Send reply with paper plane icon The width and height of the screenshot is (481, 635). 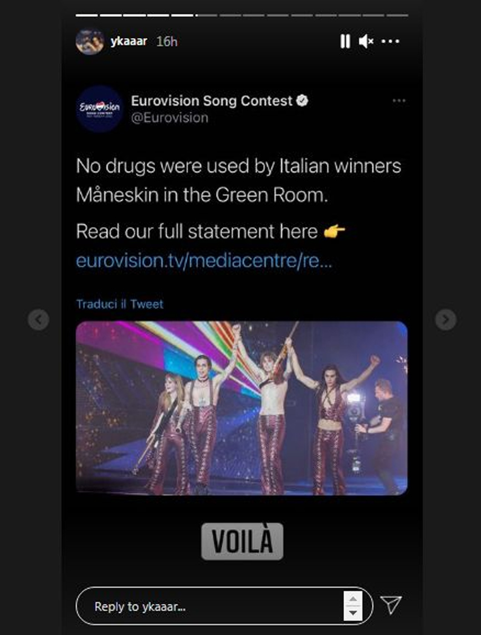pyautogui.click(x=391, y=604)
